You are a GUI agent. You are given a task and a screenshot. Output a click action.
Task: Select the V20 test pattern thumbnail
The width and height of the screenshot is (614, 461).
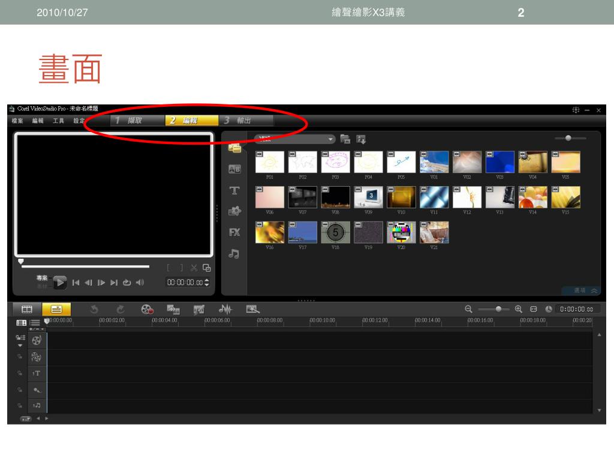(x=401, y=232)
